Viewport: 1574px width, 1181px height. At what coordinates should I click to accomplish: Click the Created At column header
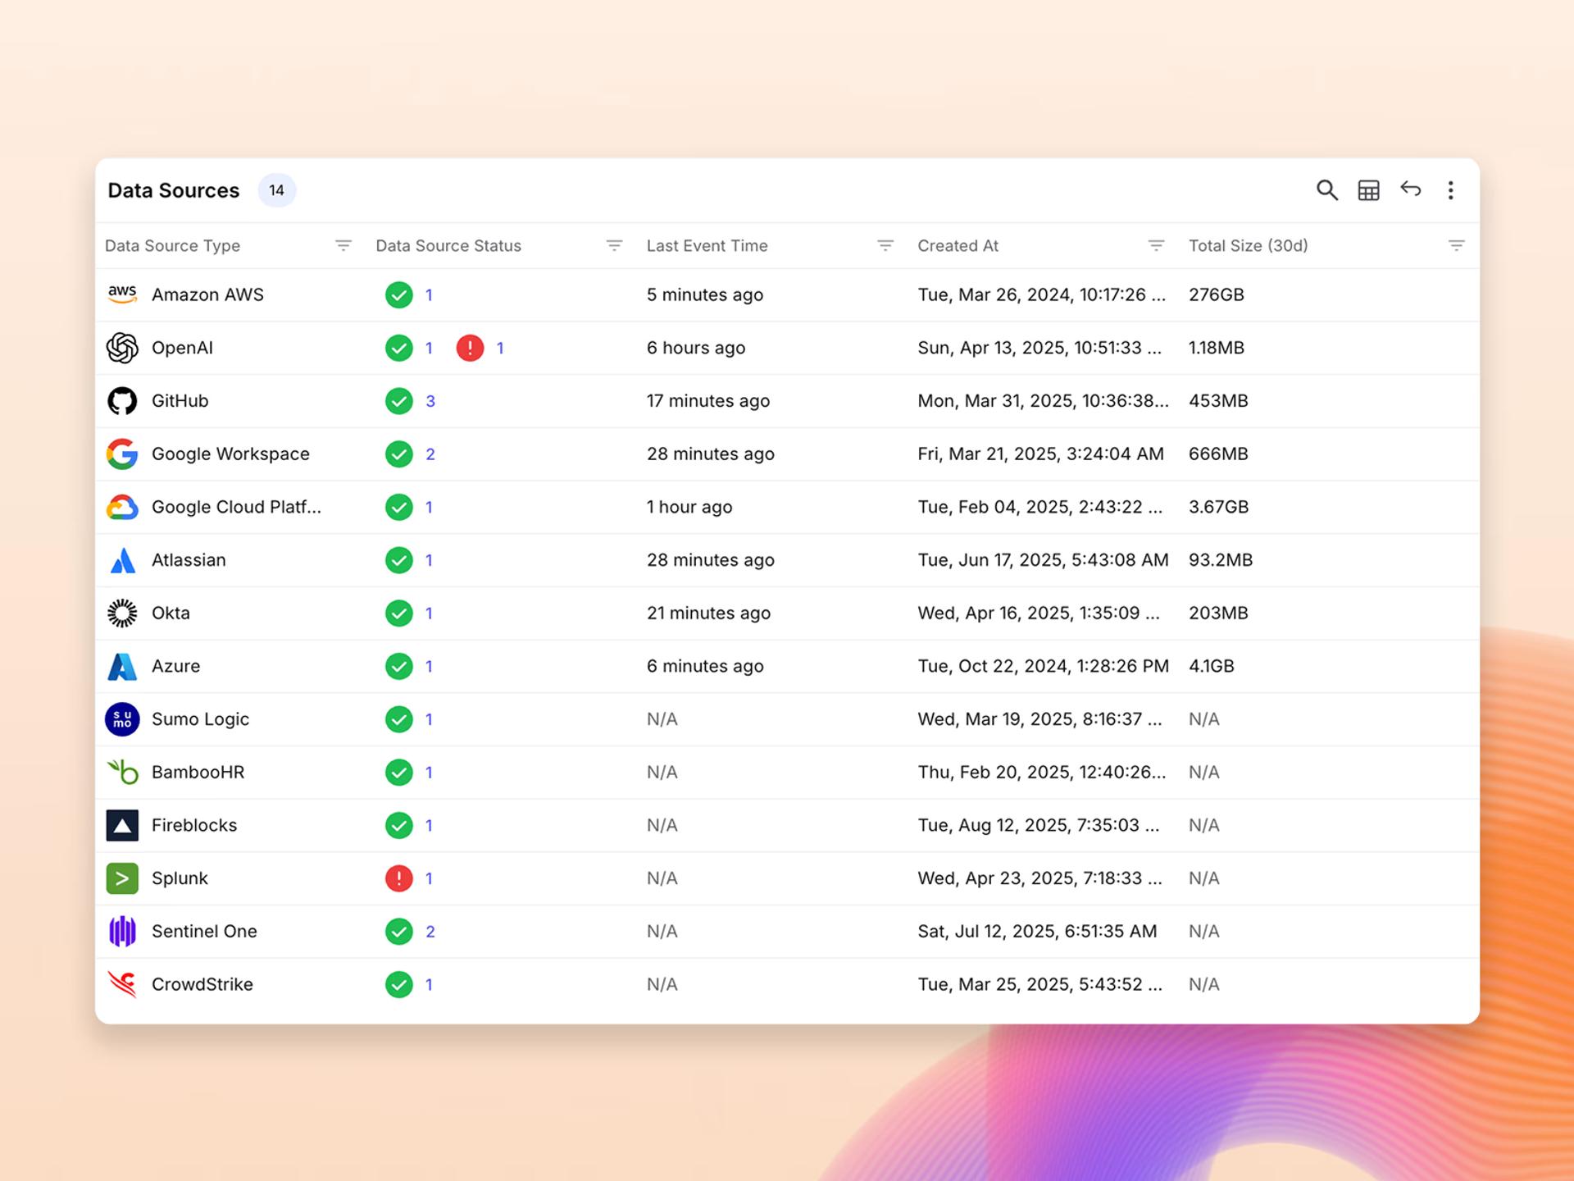pos(958,246)
